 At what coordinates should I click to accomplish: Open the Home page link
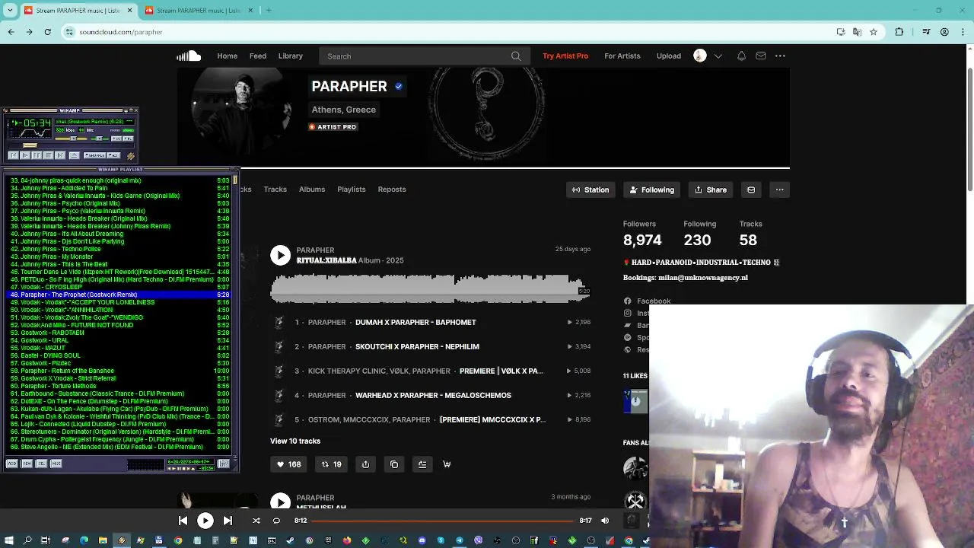tap(227, 56)
